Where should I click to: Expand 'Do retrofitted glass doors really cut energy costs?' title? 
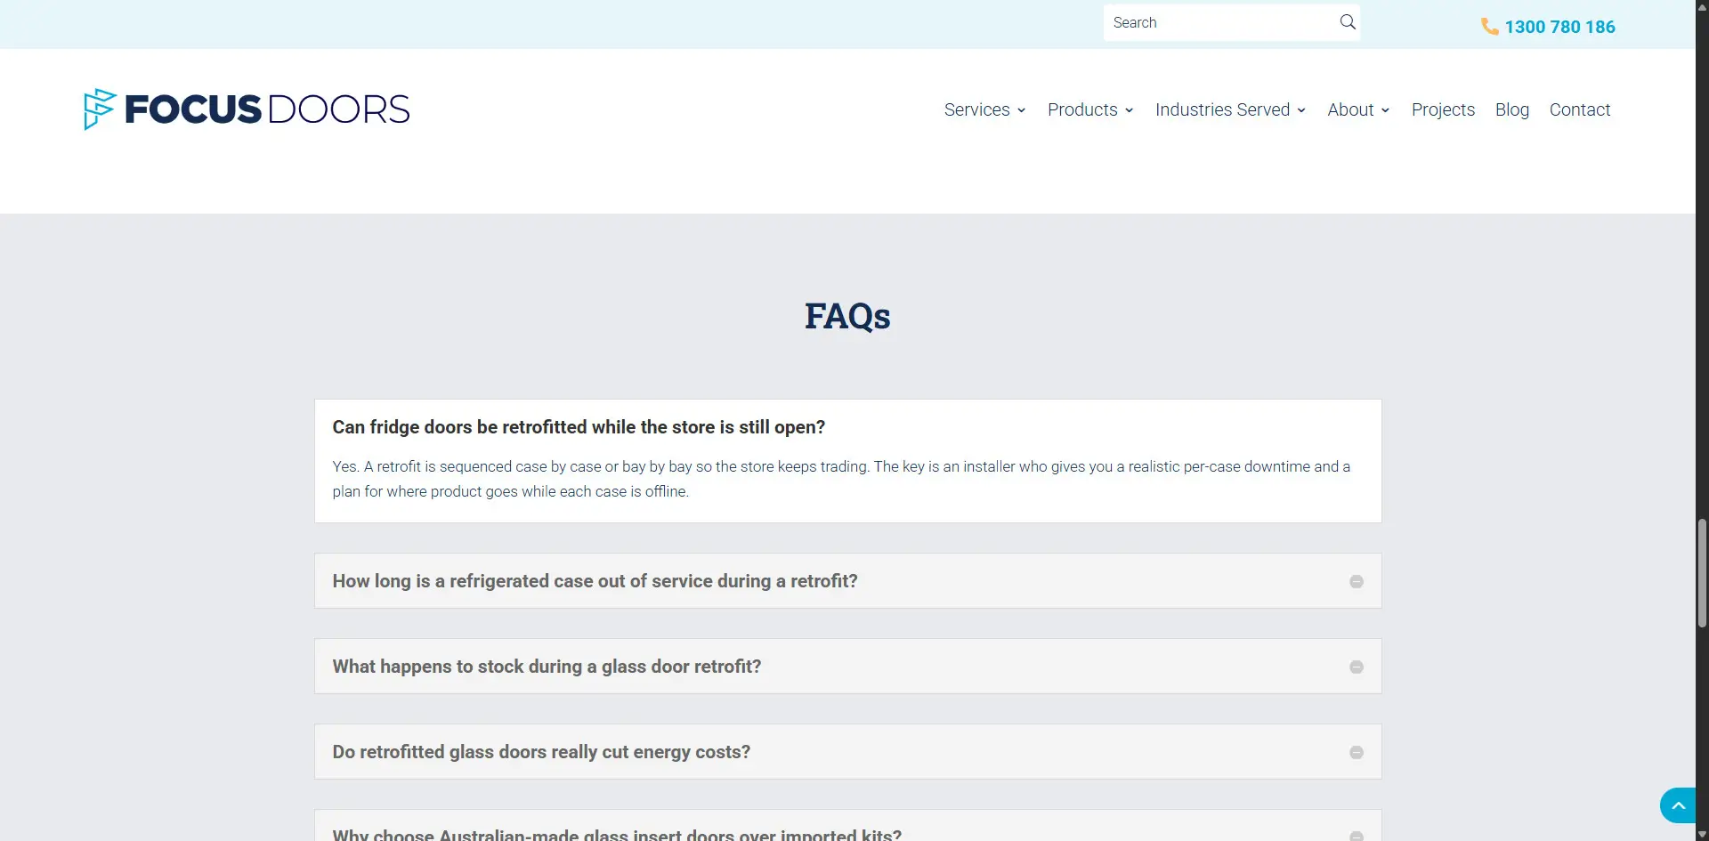pyautogui.click(x=541, y=752)
